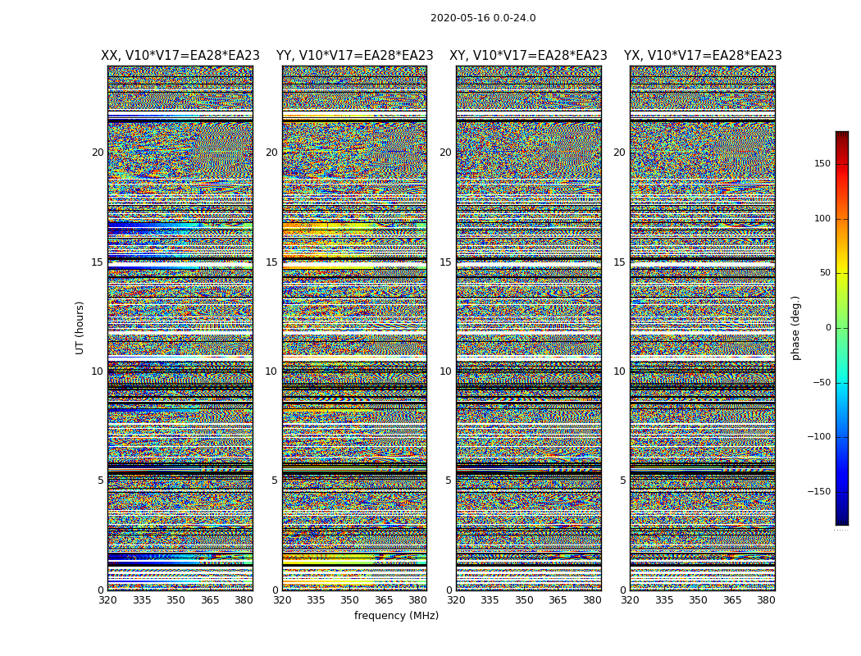The height and width of the screenshot is (656, 861).
Task: Click the YY phase waterfall plot
Action: pyautogui.click(x=355, y=328)
